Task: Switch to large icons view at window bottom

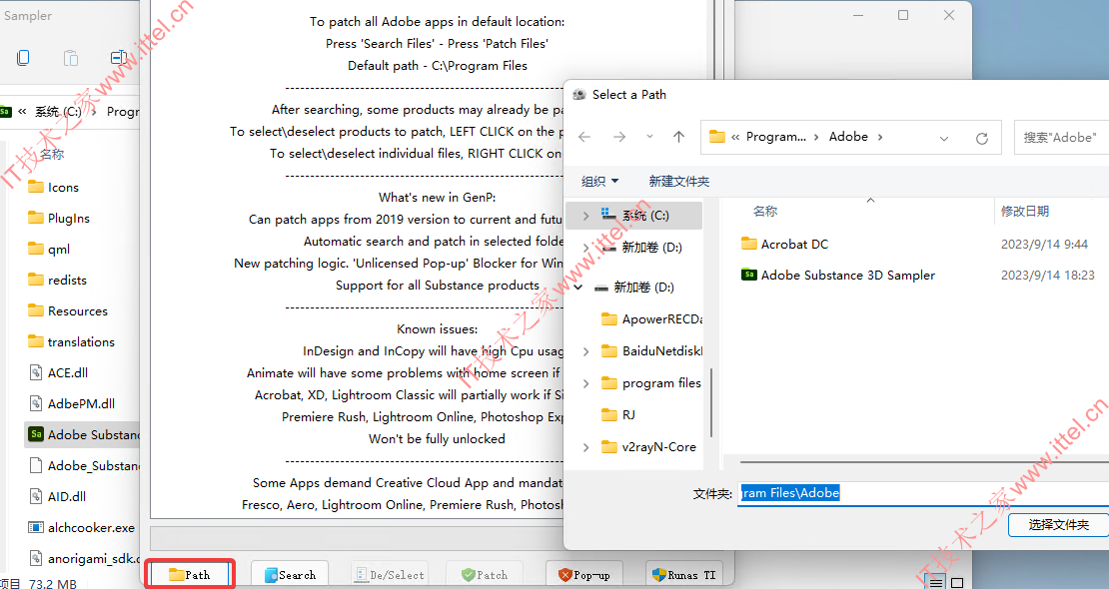Action: click(x=957, y=583)
